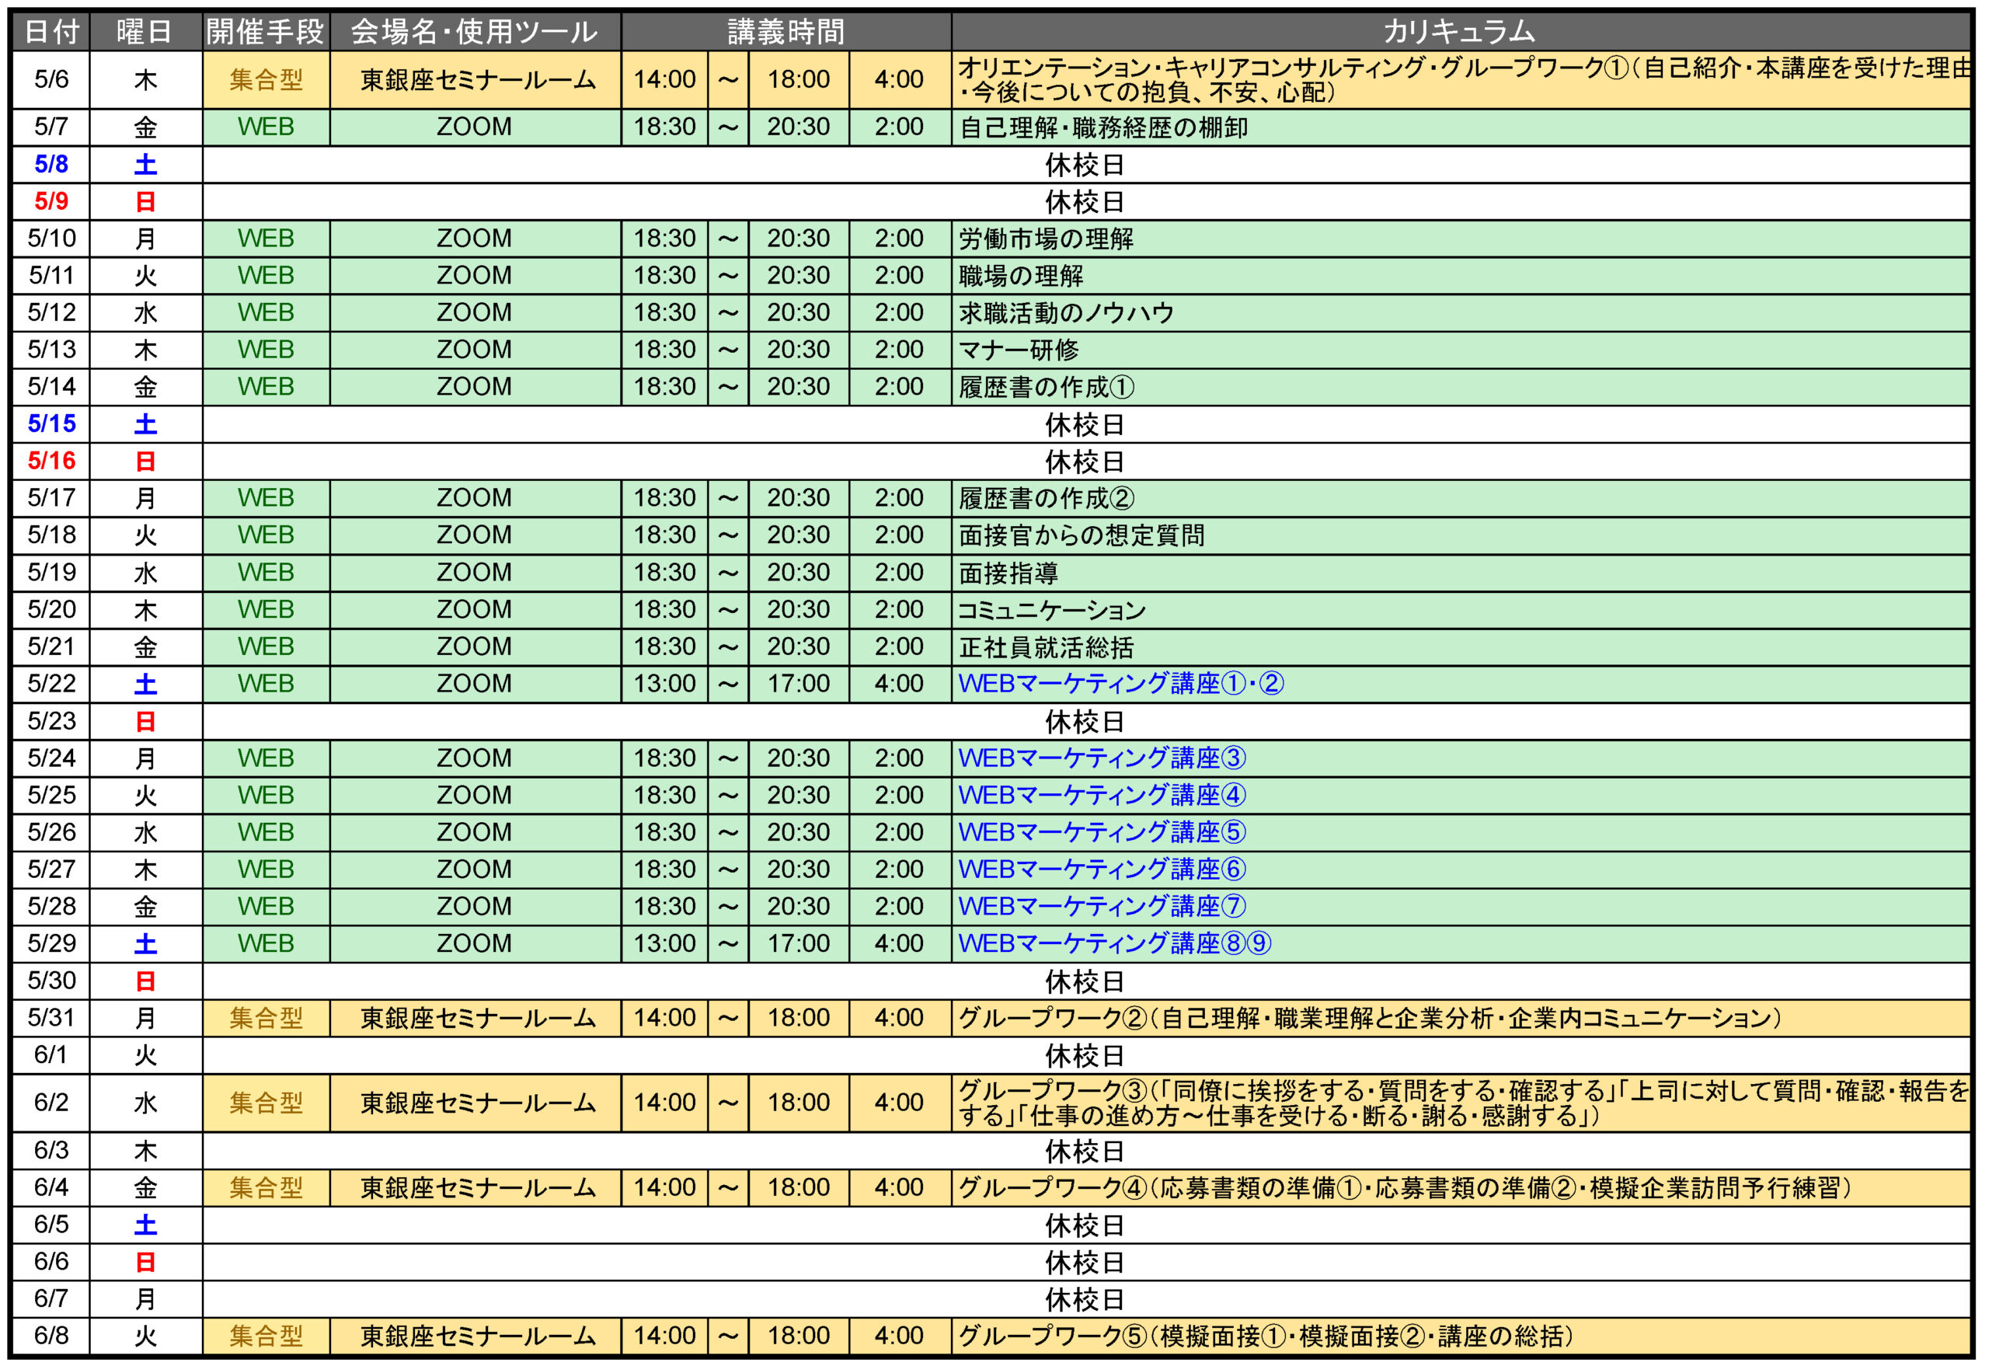Click 2:00 duration in 5/19 row
Image resolution: width=1989 pixels, height=1366 pixels.
click(x=900, y=573)
